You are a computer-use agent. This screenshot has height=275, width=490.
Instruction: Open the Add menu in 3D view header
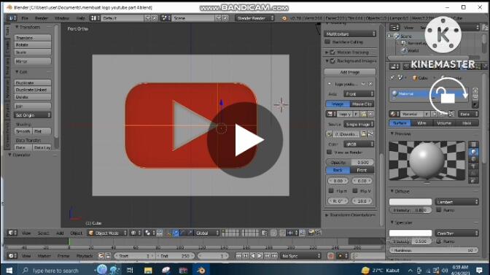tap(60, 233)
